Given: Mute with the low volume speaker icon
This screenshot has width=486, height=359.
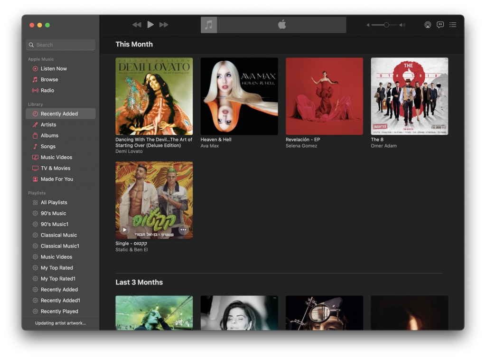Looking at the screenshot, I should pyautogui.click(x=368, y=25).
